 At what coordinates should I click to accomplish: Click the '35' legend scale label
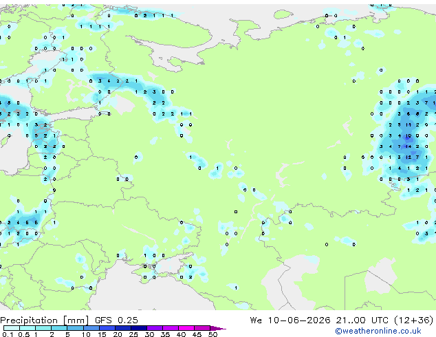tap(165, 334)
